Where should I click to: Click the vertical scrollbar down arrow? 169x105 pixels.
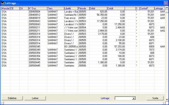click(x=167, y=99)
